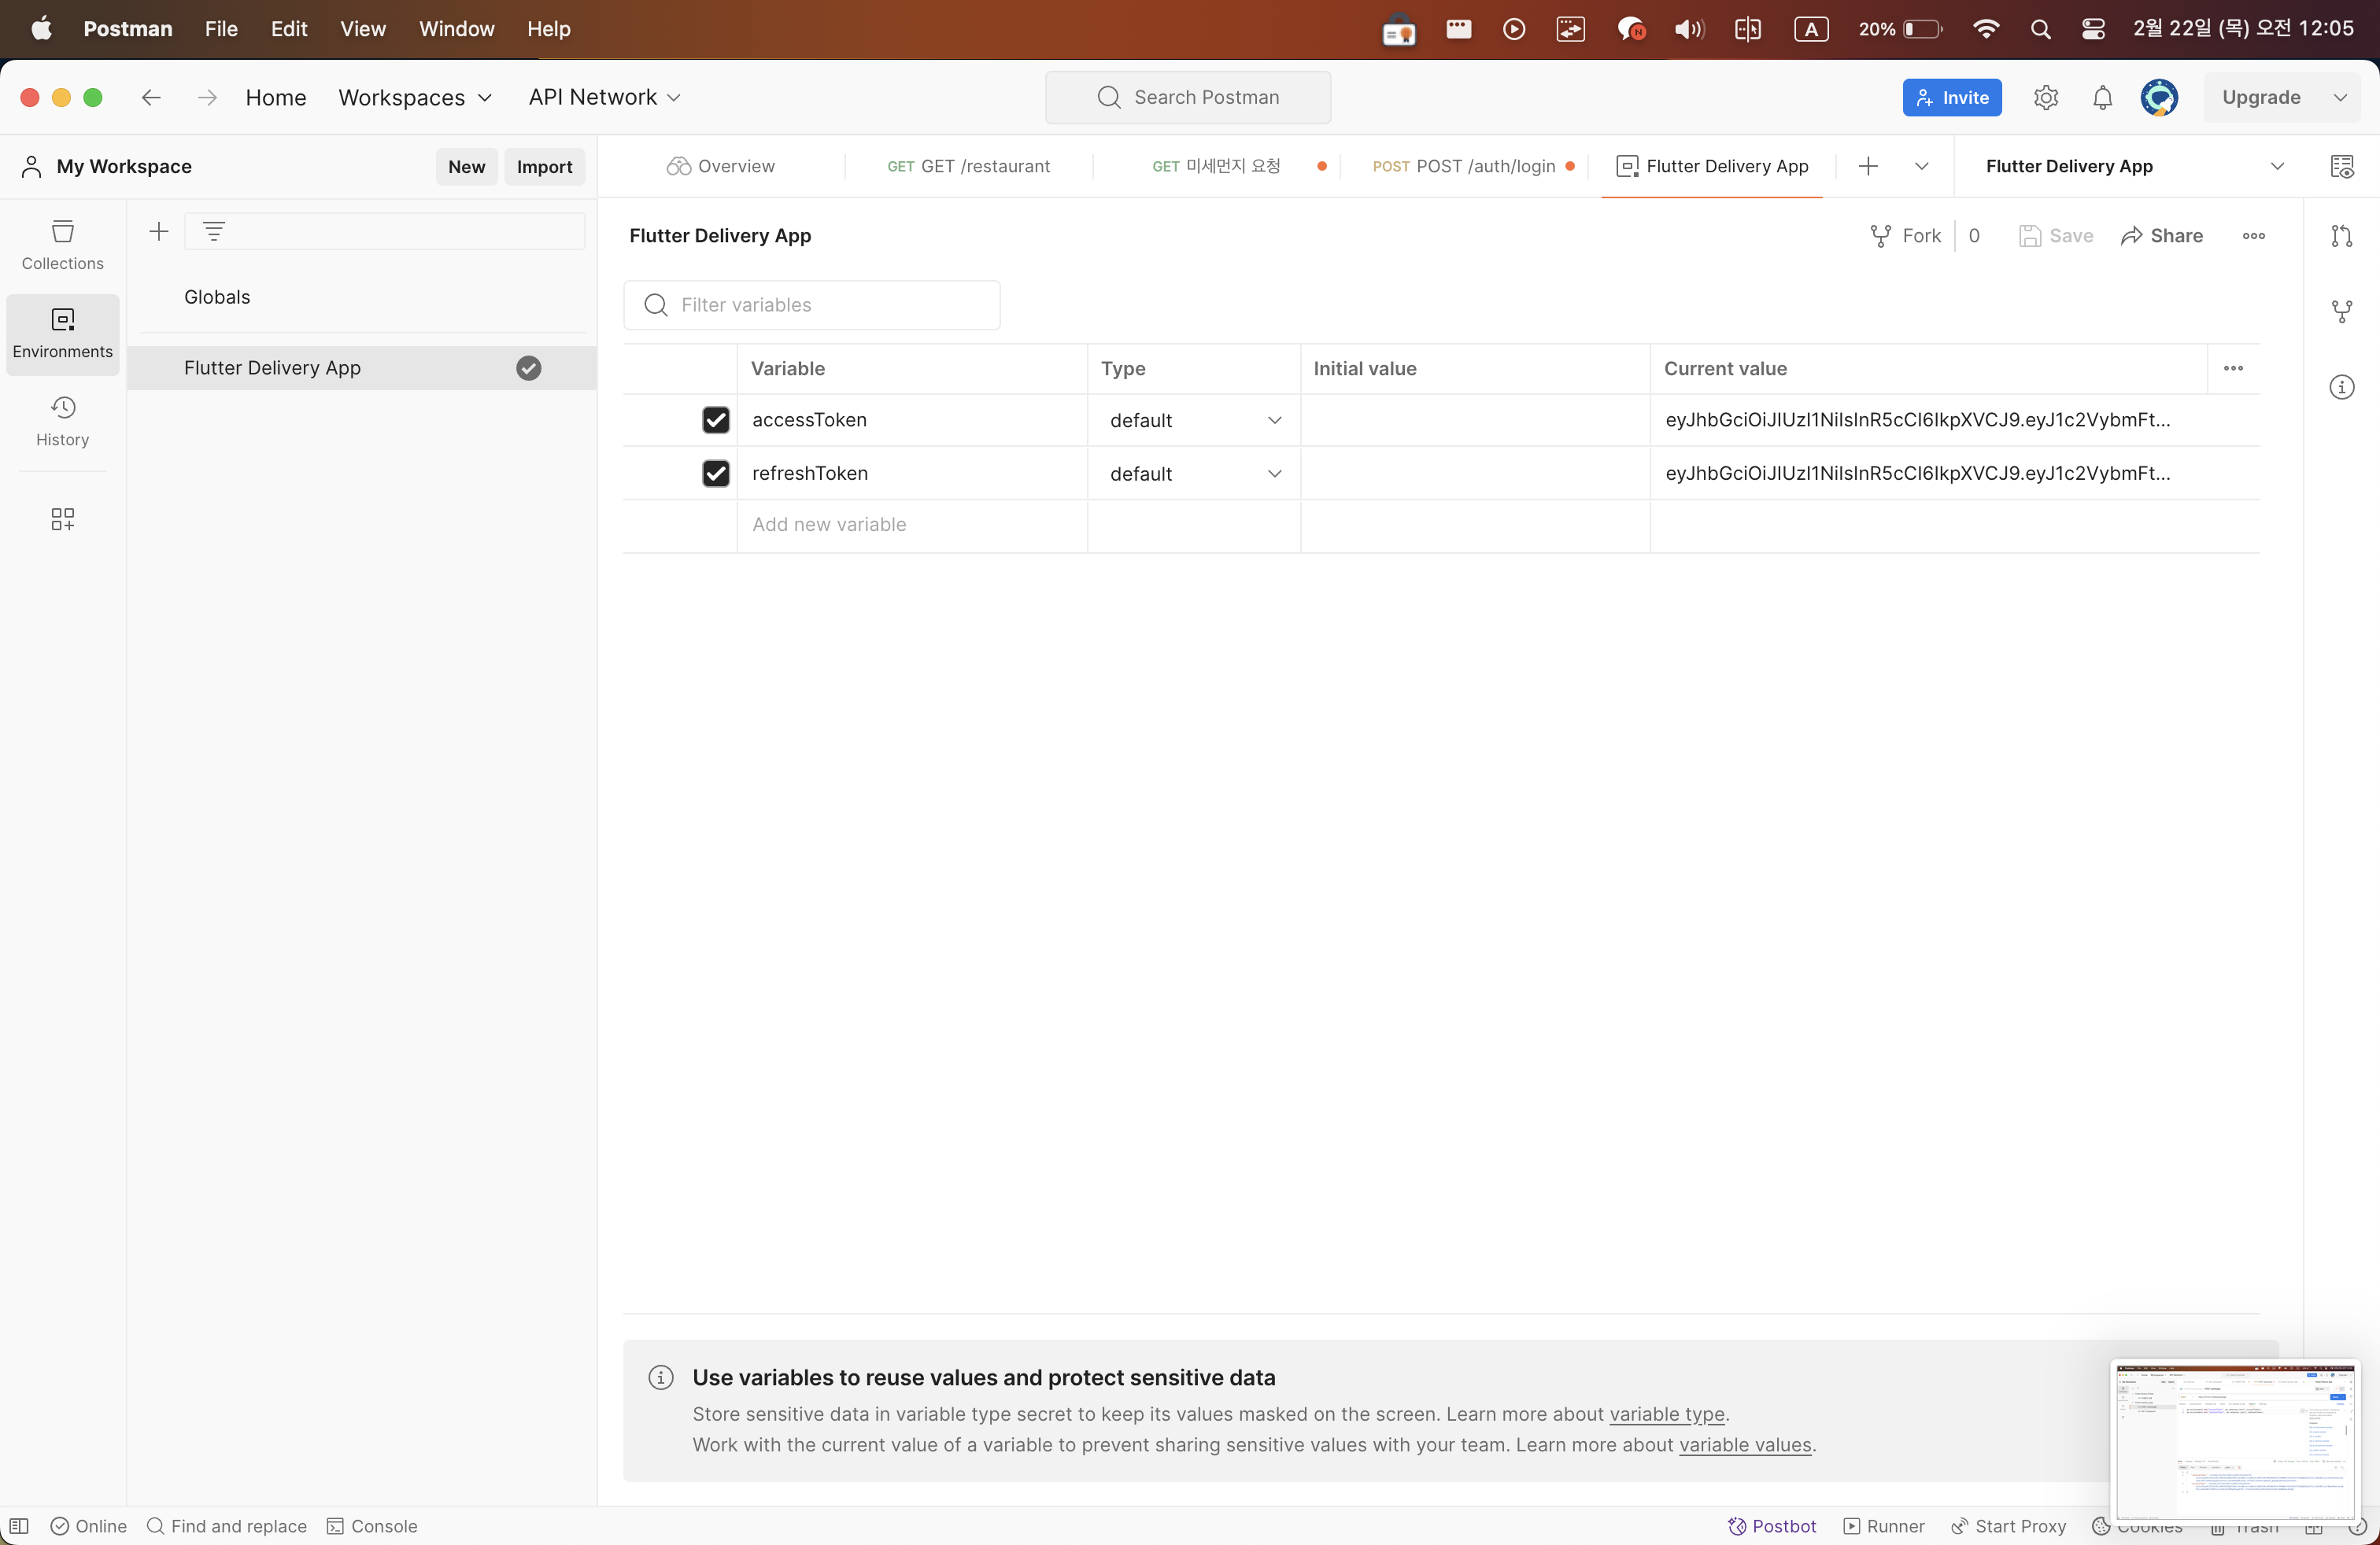
Task: Open the accessToken type dropdown
Action: [x=1194, y=421]
